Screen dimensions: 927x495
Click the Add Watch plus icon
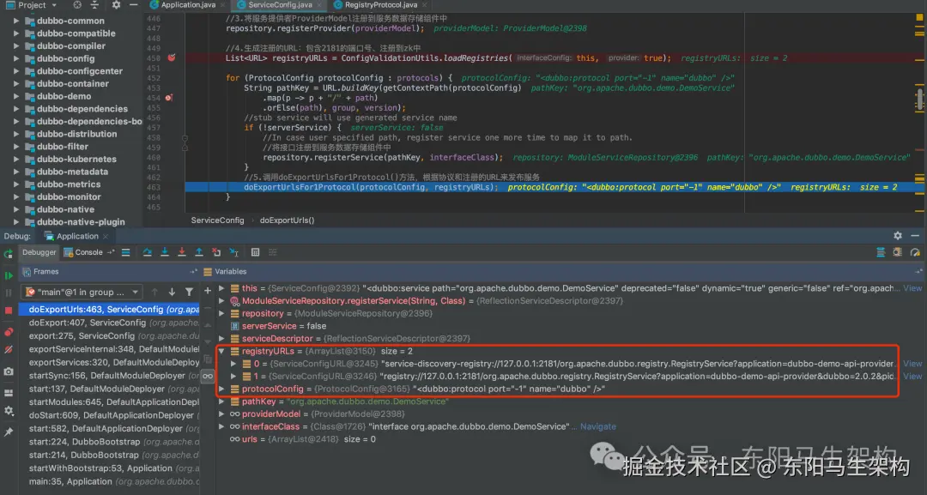[x=208, y=291]
